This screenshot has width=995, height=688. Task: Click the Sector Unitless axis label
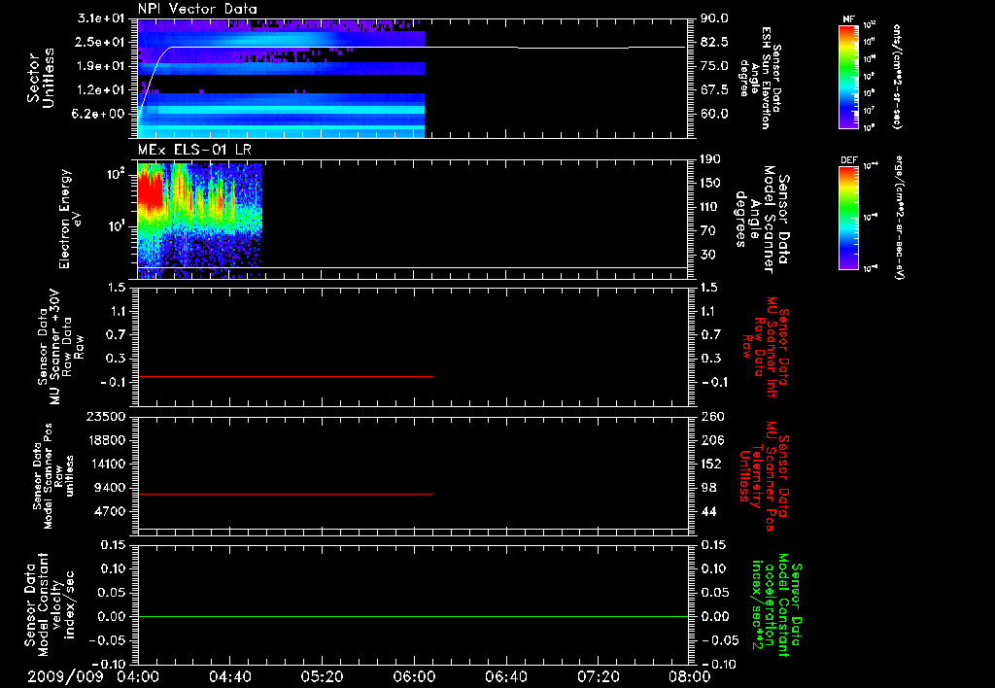click(x=41, y=78)
